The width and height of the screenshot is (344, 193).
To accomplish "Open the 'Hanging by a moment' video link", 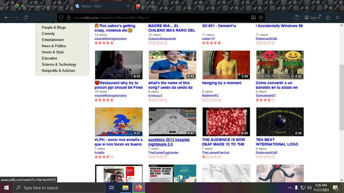I will pos(222,83).
